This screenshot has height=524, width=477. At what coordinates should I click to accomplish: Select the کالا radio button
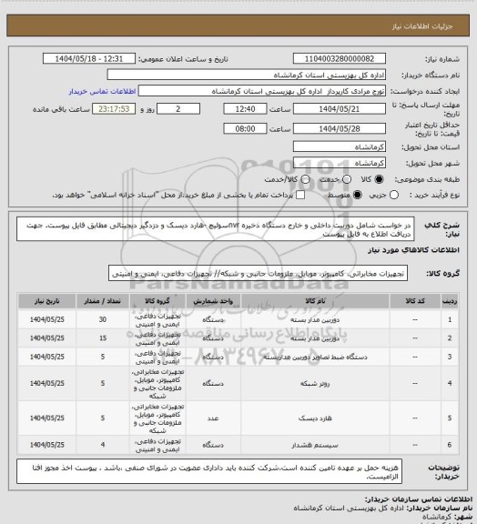tap(379, 179)
